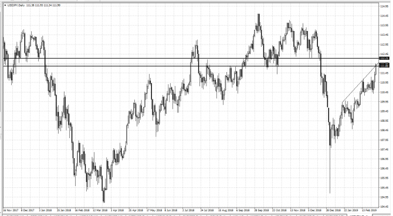Click the USDJPY,Daily chart title text
The image size is (393, 216).
pos(16,5)
